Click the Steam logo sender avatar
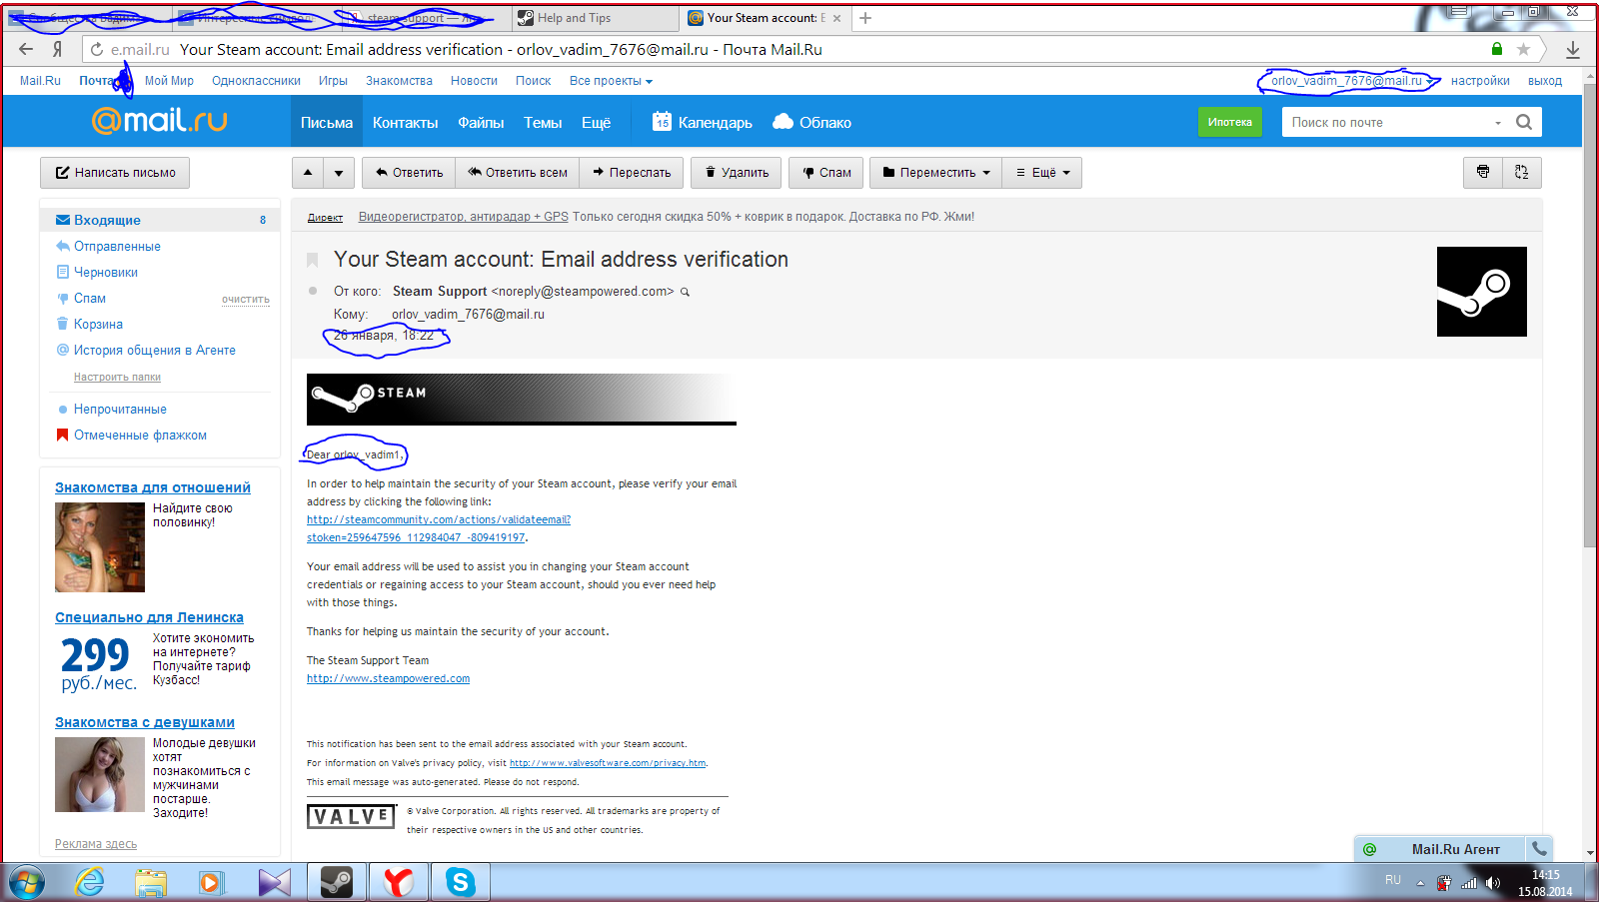The height and width of the screenshot is (902, 1599). tap(1481, 292)
